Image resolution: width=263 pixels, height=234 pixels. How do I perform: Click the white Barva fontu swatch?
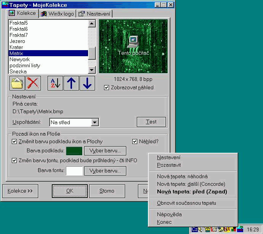click(x=74, y=171)
